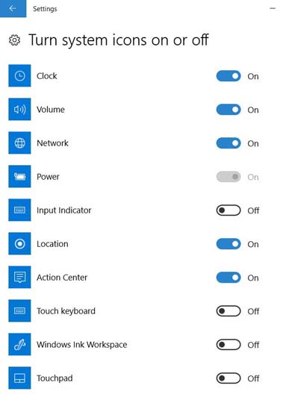Viewport: 283px width, 403px height.
Task: Turn off the Clock toggle
Action: (x=228, y=76)
